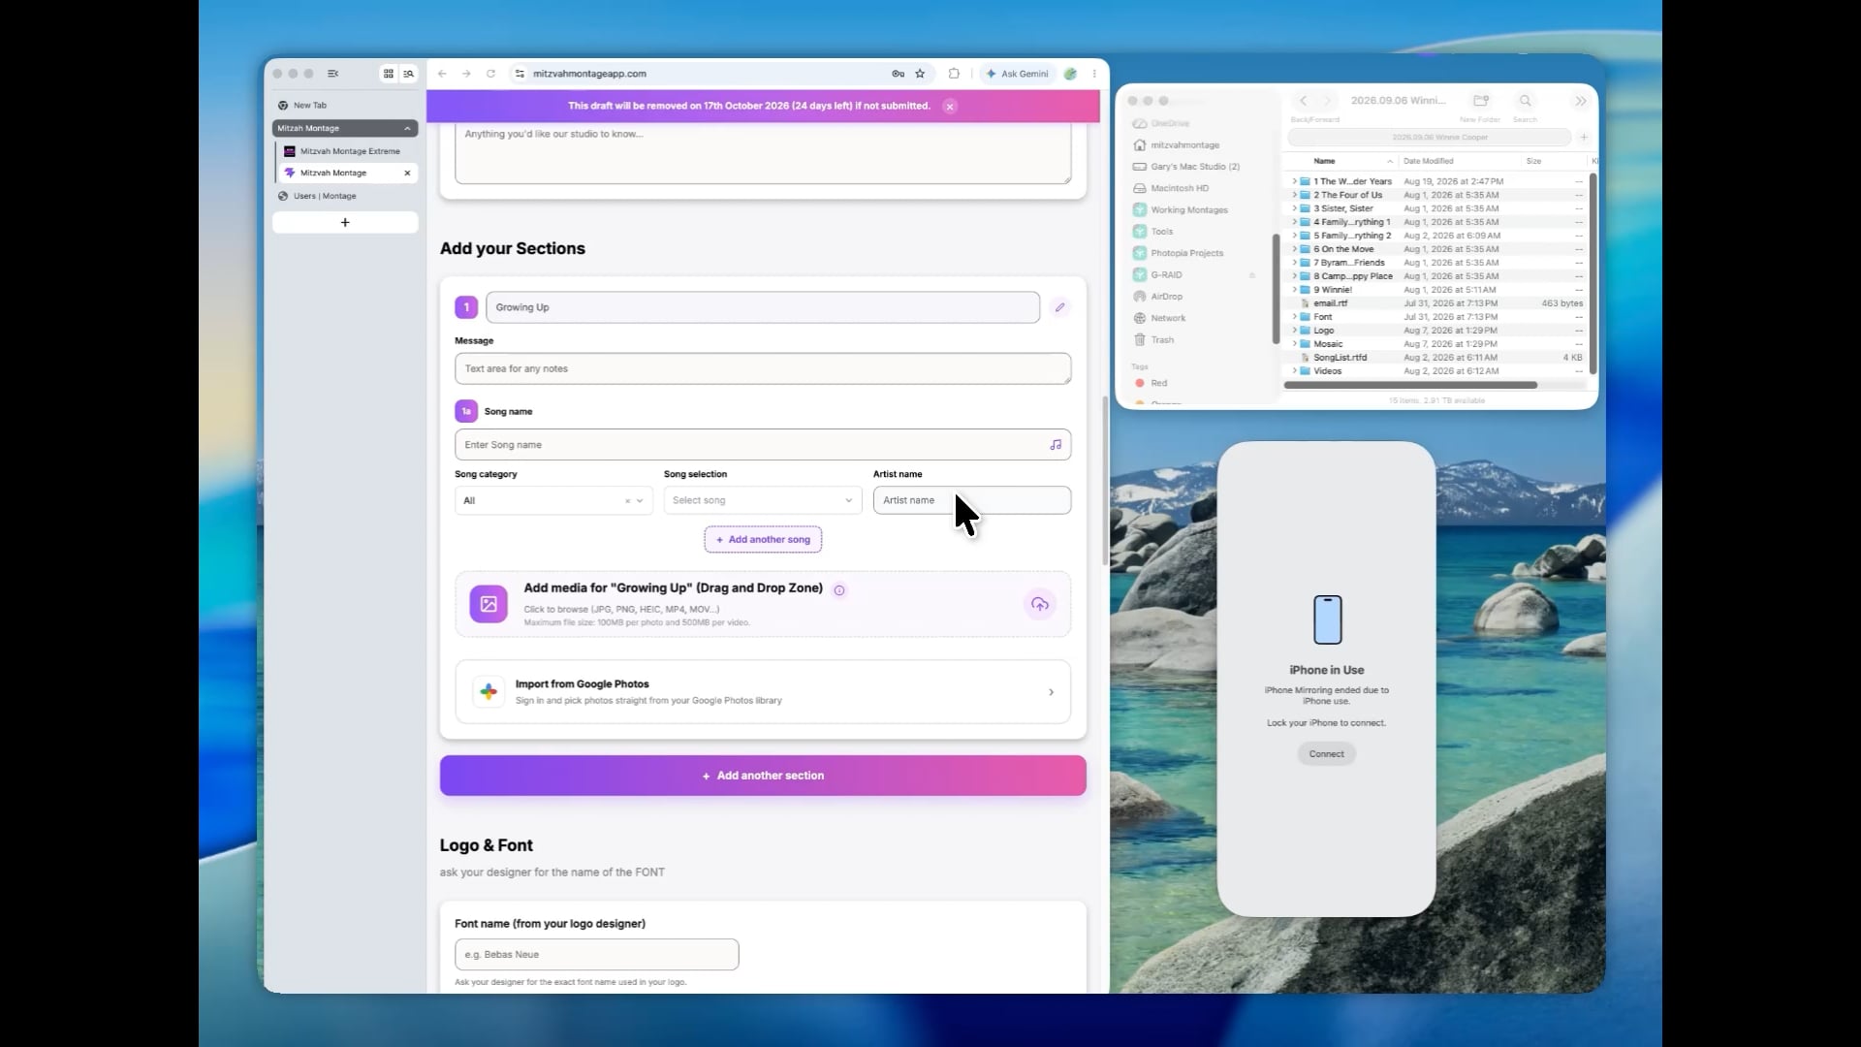This screenshot has width=1861, height=1047.
Task: Click the browser back arrow
Action: [x=442, y=74]
